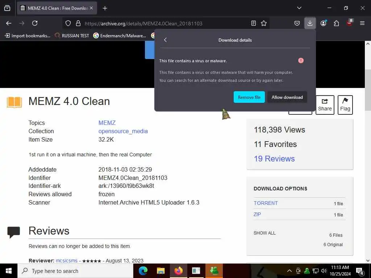Open Microsoft Edge from taskbar
The height and width of the screenshot is (278, 371).
[143, 271]
